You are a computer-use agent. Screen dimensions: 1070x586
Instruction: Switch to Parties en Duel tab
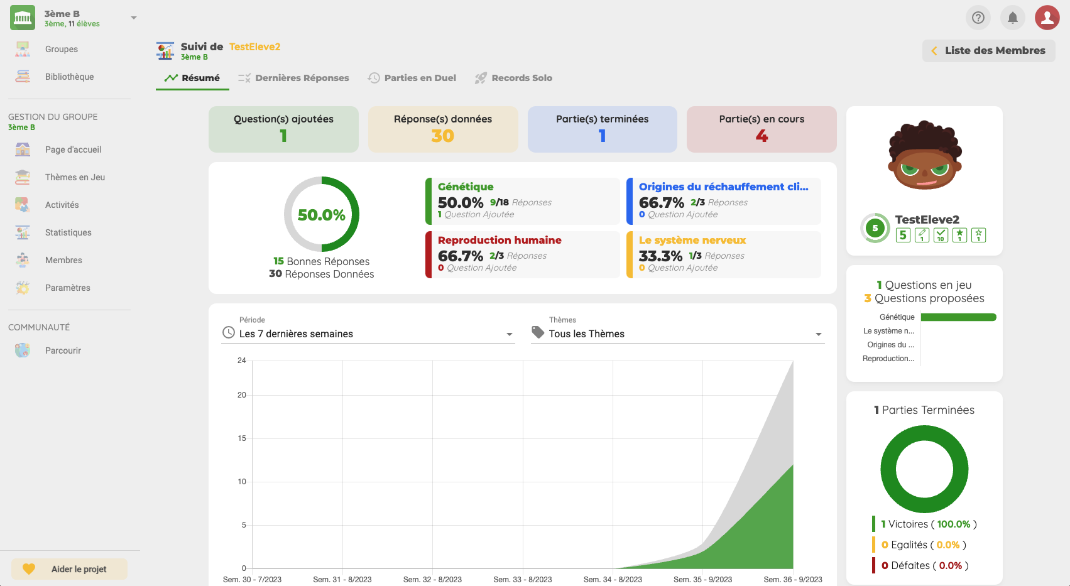point(412,78)
